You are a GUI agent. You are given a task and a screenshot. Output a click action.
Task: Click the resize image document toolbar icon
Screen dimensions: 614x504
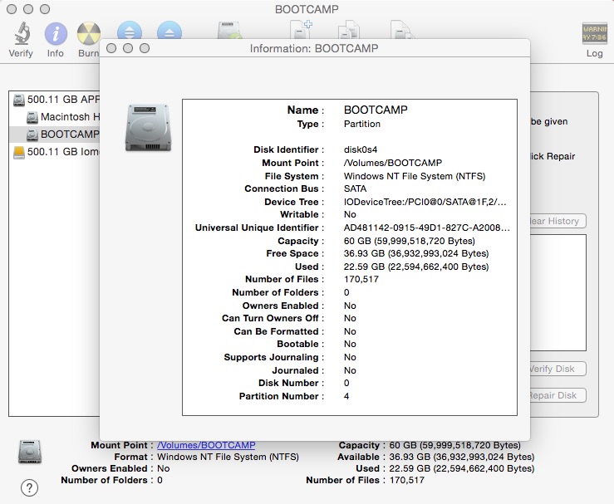coord(402,30)
